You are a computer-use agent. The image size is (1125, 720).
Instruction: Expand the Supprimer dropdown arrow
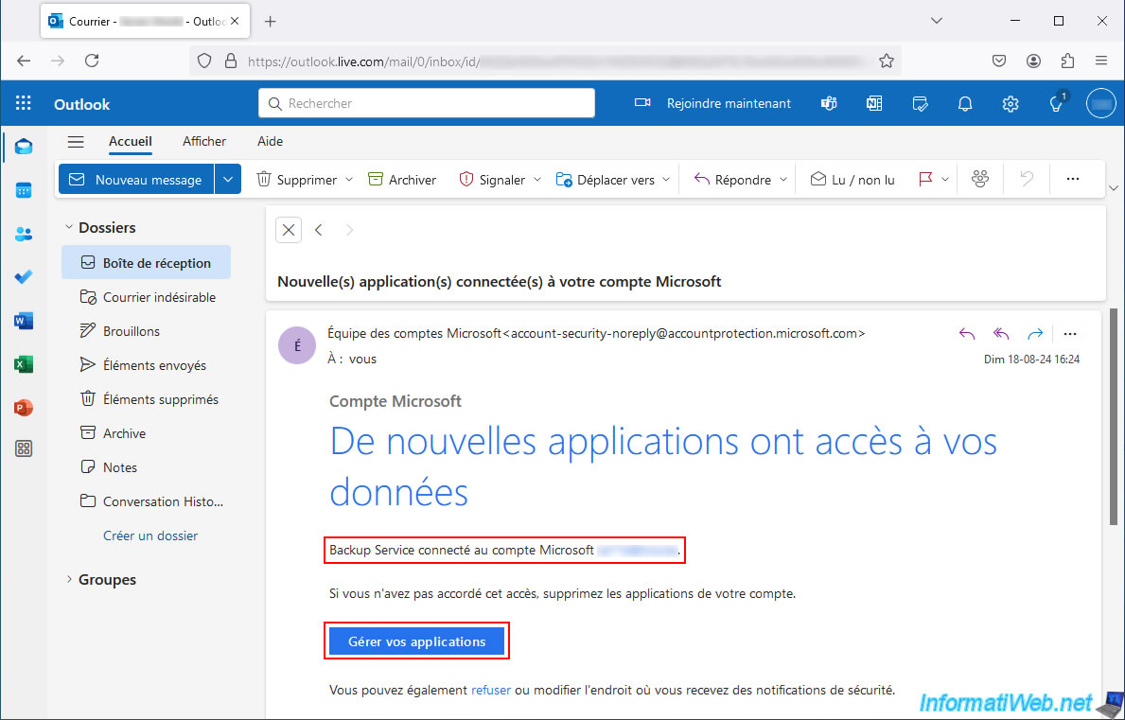click(x=349, y=179)
